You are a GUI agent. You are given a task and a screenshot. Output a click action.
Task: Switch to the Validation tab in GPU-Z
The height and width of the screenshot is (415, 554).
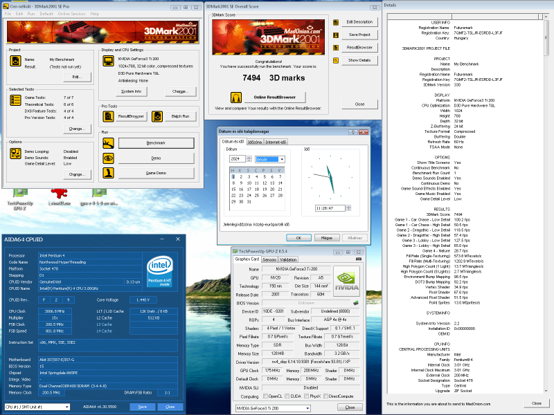coord(288,260)
